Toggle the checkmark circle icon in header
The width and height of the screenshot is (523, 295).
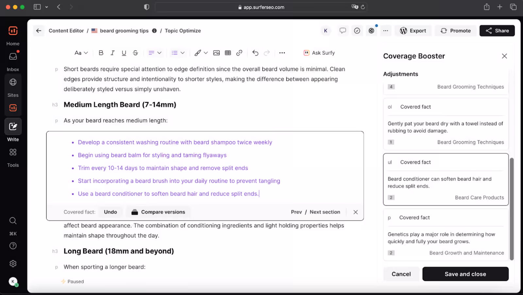click(357, 30)
